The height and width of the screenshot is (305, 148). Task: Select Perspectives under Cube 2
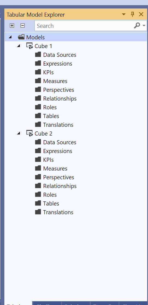coord(59,177)
